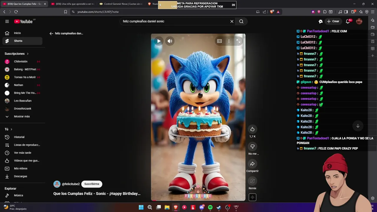
Task: Switch to 'Control Gamesir Nova' tab
Action: [x=121, y=4]
